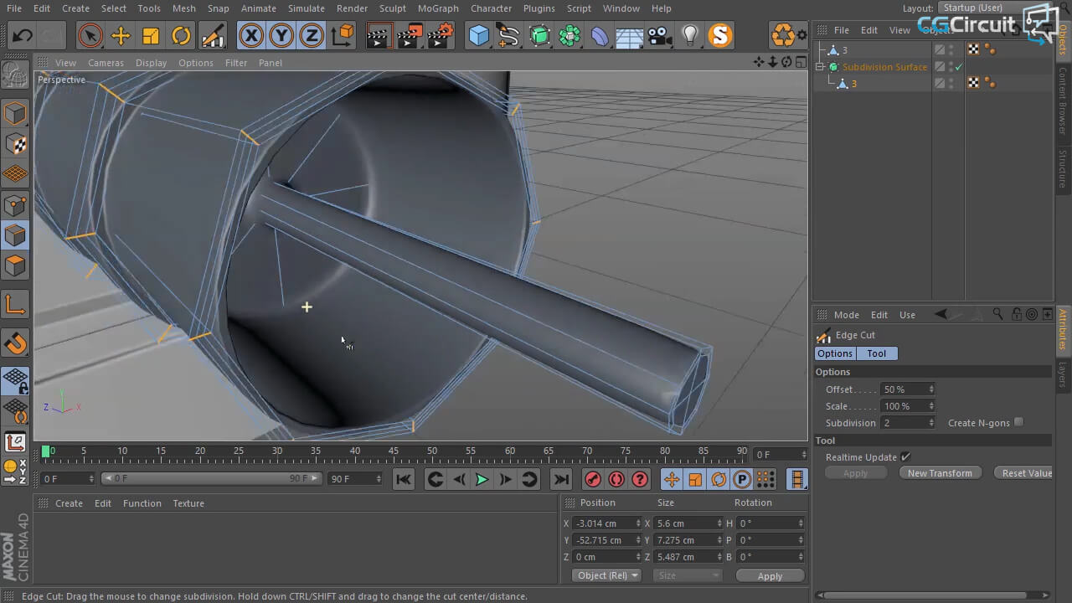The image size is (1072, 603).
Task: Add a cube primitive object
Action: 479,35
